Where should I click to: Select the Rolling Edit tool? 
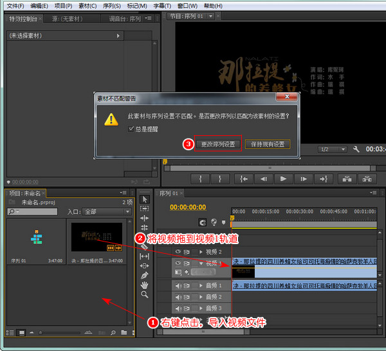click(x=145, y=227)
